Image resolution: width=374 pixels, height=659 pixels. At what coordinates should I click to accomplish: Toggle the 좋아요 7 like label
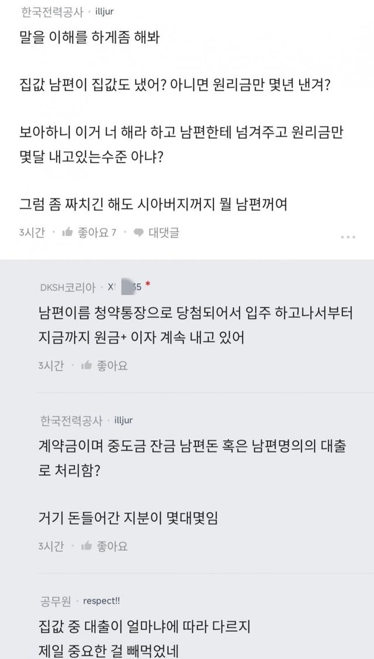(x=97, y=233)
